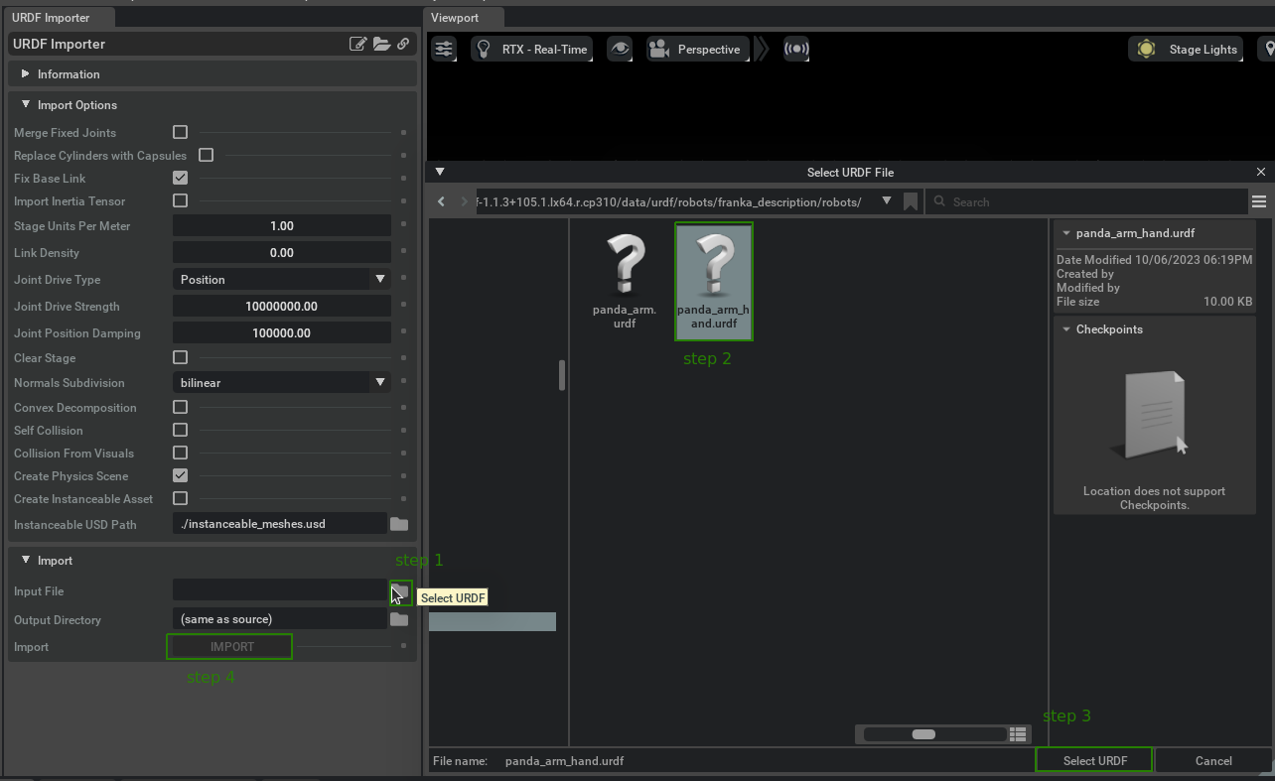Open the source folder icon in URDF Importer header
This screenshot has height=781, width=1275.
pos(381,44)
